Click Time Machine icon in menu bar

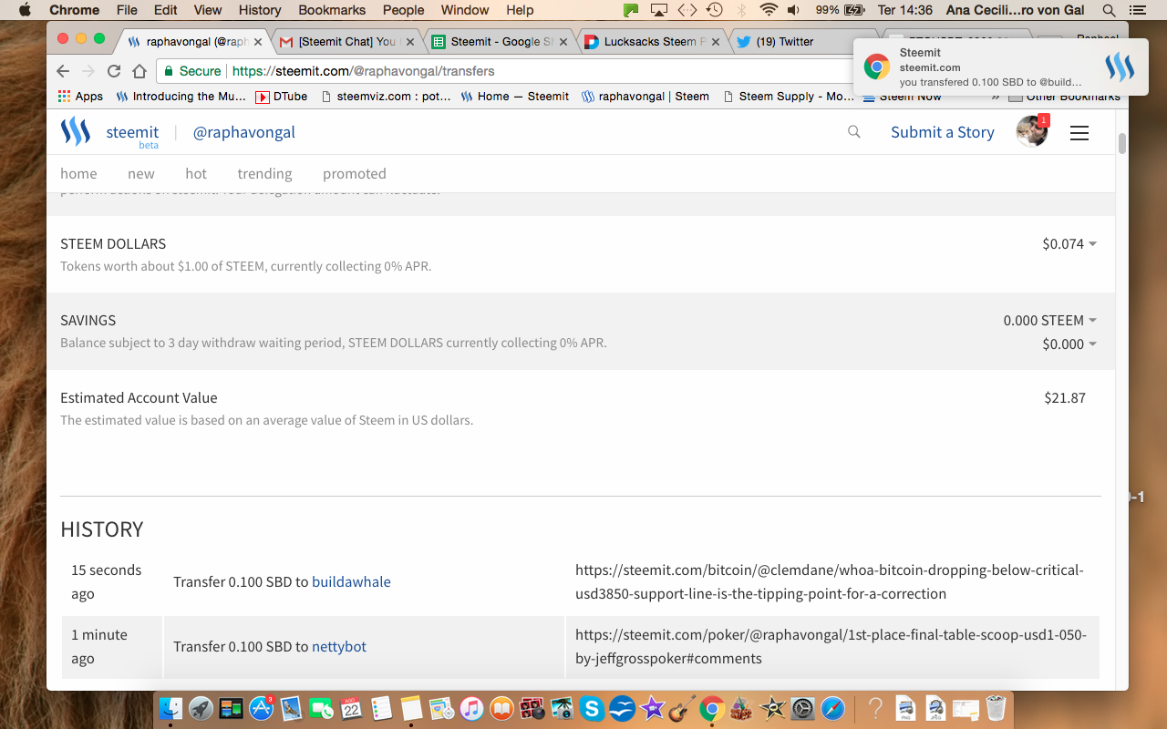[x=715, y=10]
